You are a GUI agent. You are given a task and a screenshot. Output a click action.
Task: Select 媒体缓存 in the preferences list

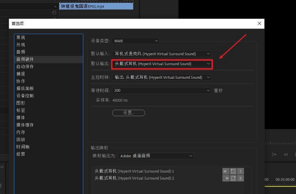[x=48, y=125]
